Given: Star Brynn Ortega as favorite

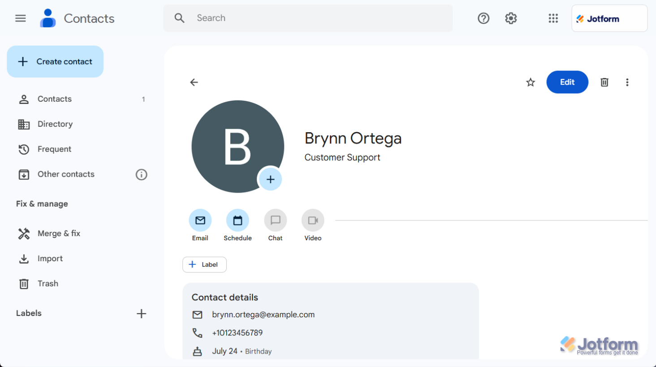Looking at the screenshot, I should click(x=531, y=82).
